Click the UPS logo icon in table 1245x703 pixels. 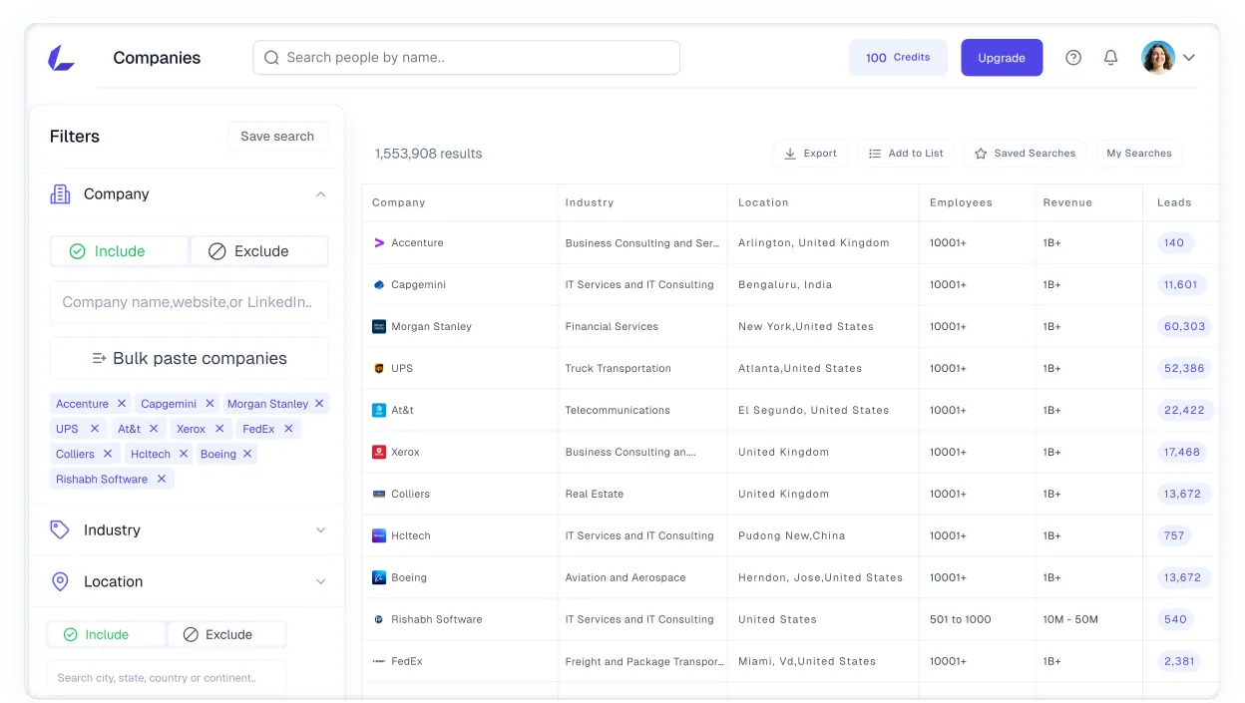[379, 368]
